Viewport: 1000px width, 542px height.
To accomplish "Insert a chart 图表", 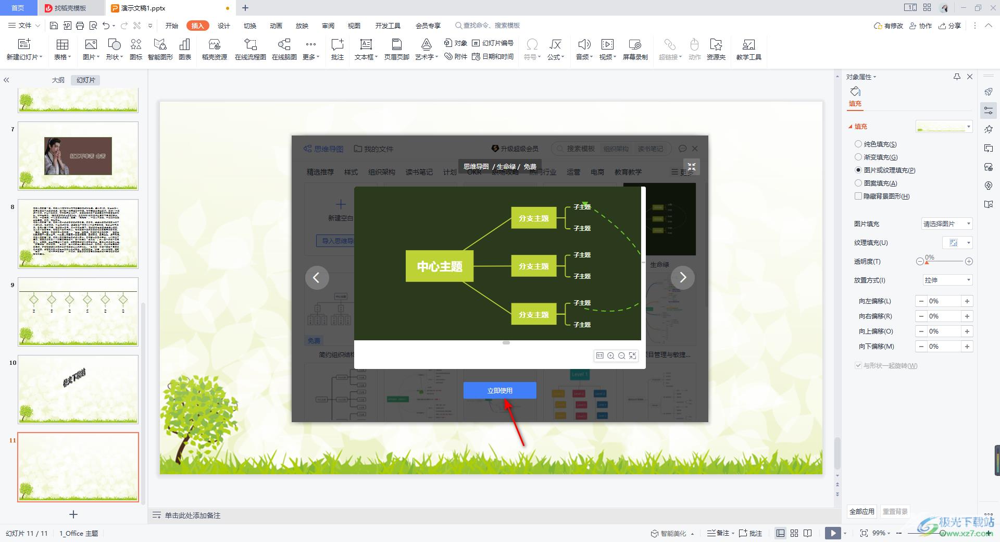I will [x=185, y=50].
